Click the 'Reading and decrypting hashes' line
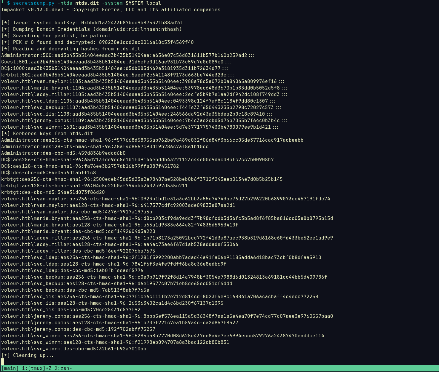This screenshot has width=439, height=372. tap(71, 49)
